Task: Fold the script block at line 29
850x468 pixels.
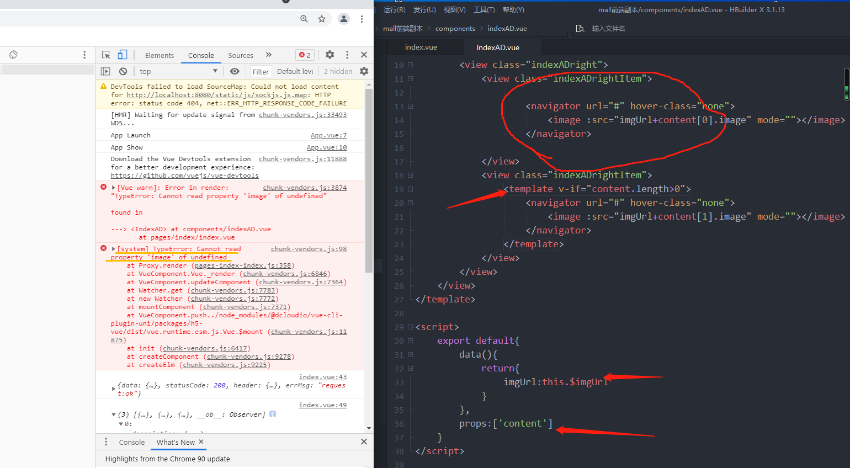Action: [411, 327]
